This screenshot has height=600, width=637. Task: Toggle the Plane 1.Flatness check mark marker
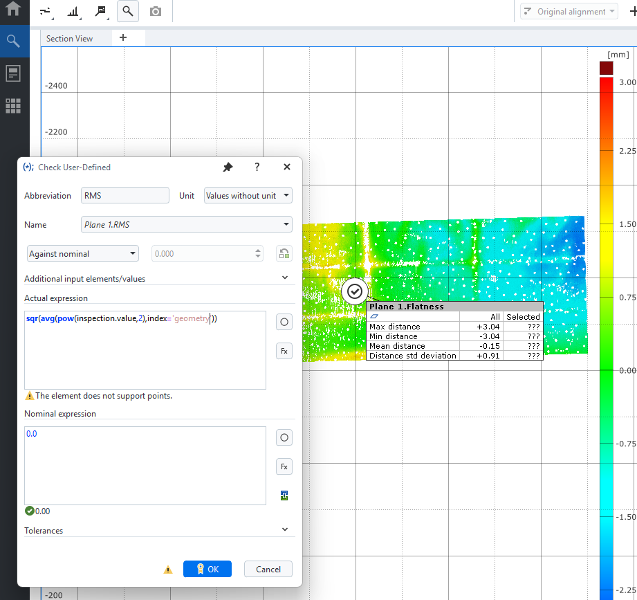355,291
